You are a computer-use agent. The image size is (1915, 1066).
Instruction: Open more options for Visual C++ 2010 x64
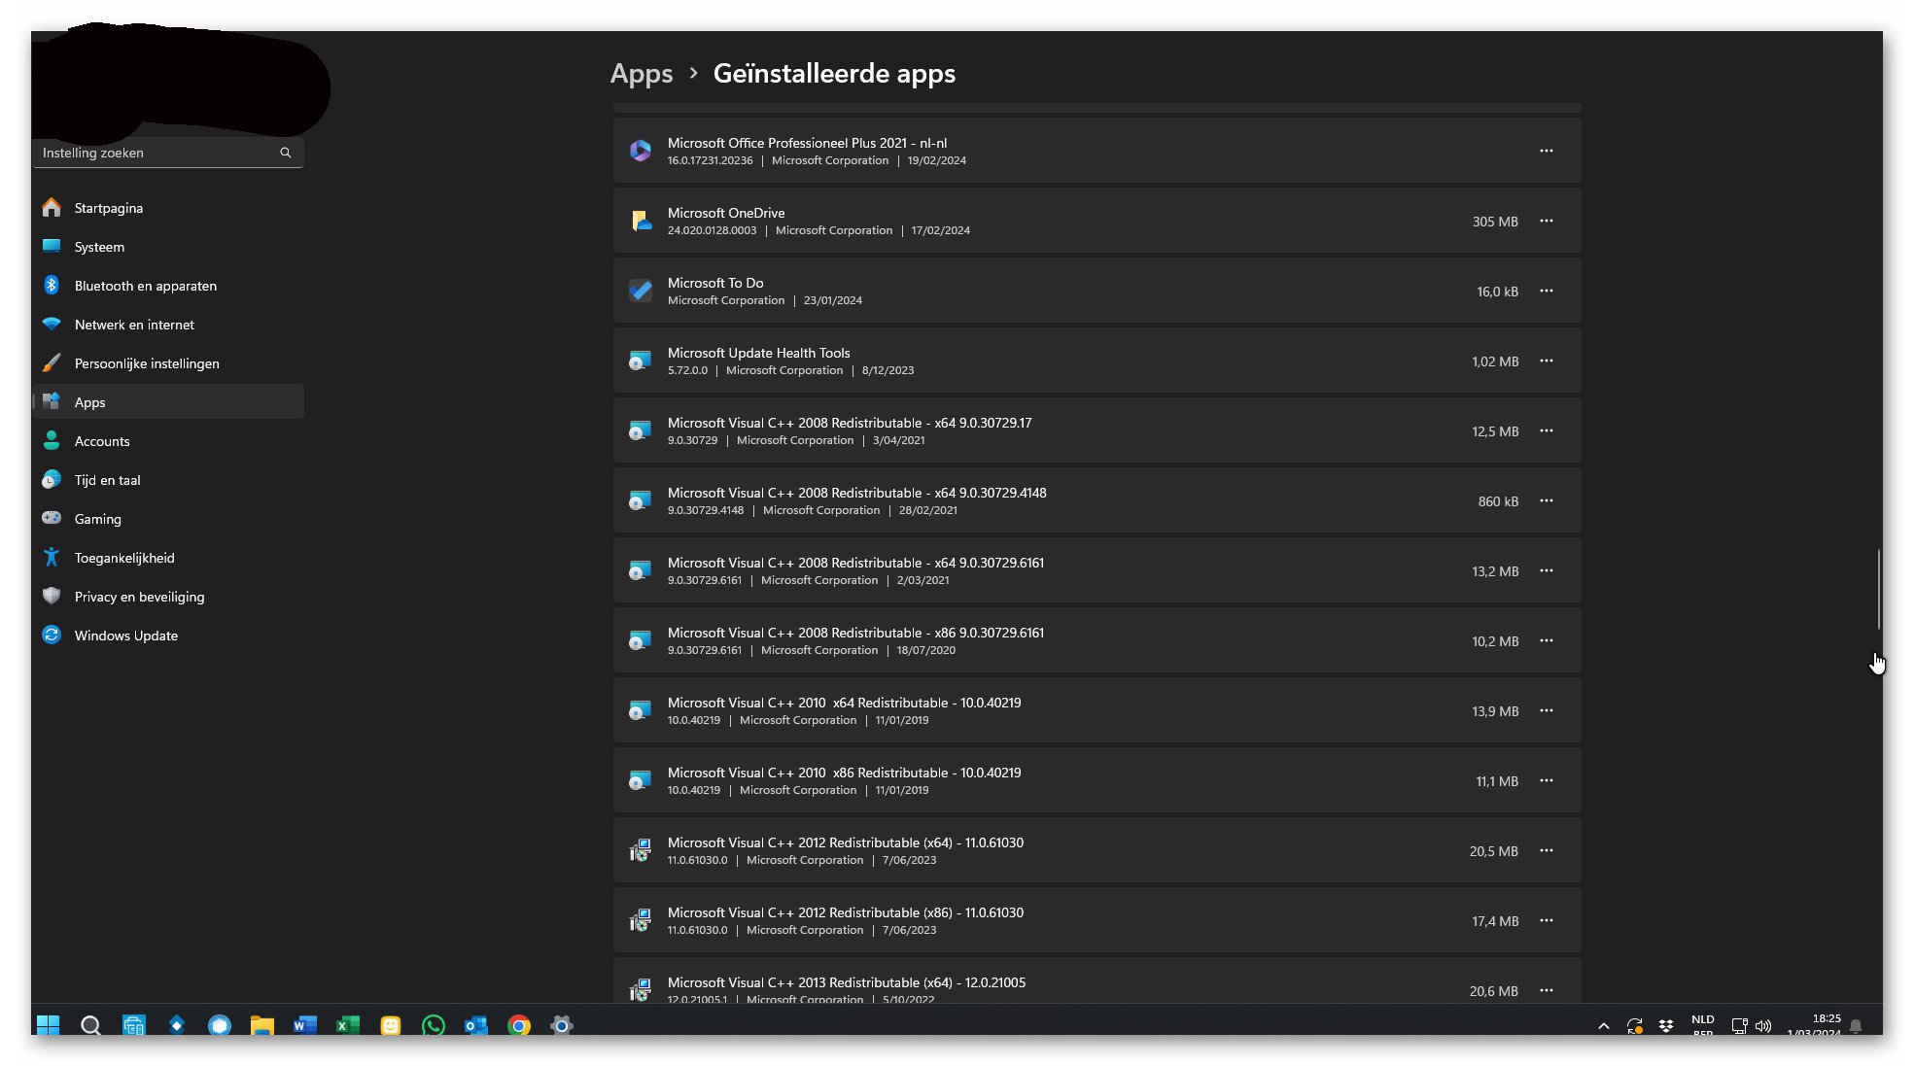tap(1546, 711)
